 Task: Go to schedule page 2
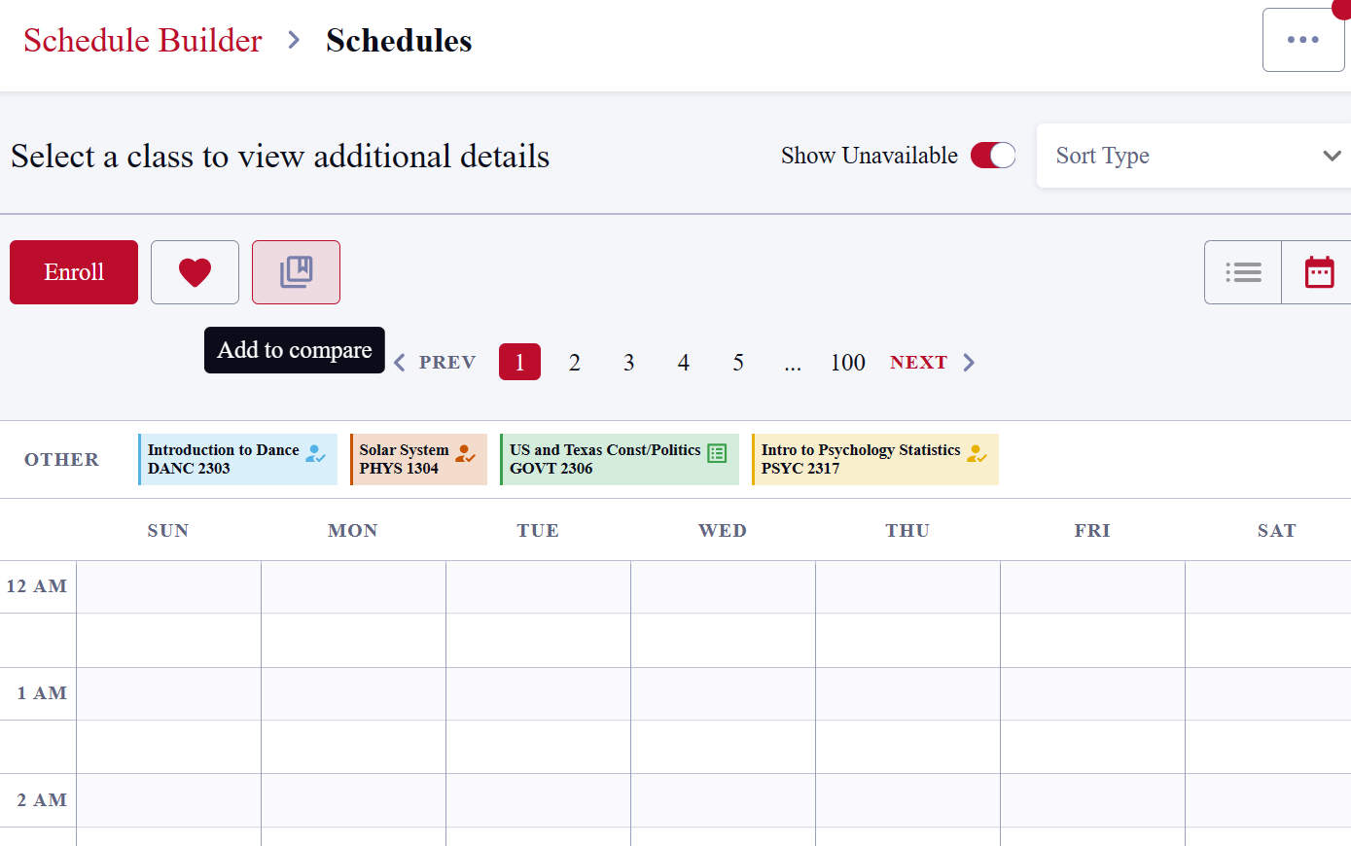click(x=575, y=363)
